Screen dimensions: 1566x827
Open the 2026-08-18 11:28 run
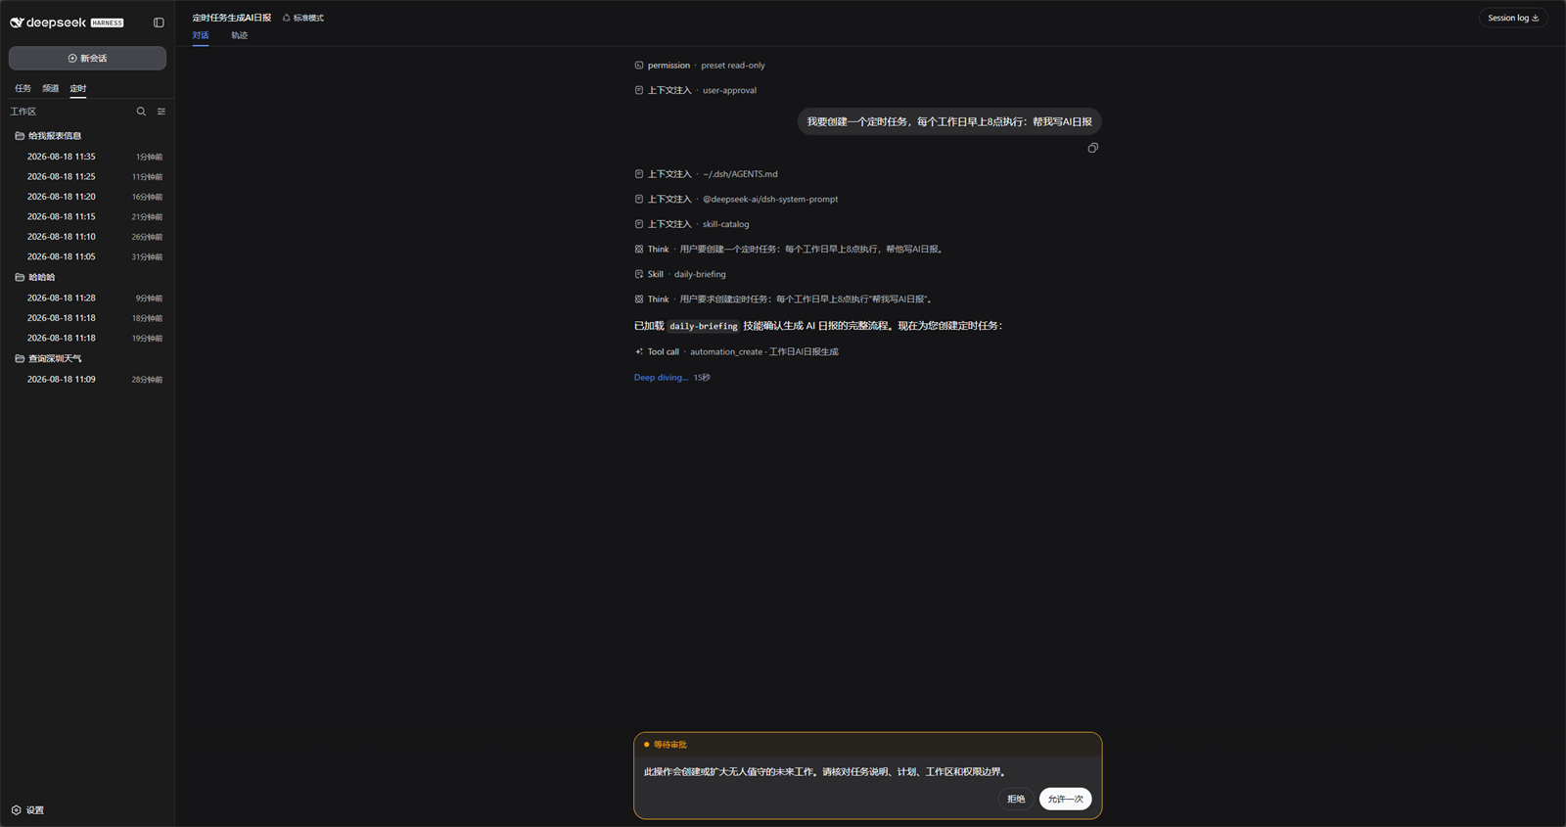[x=87, y=298]
